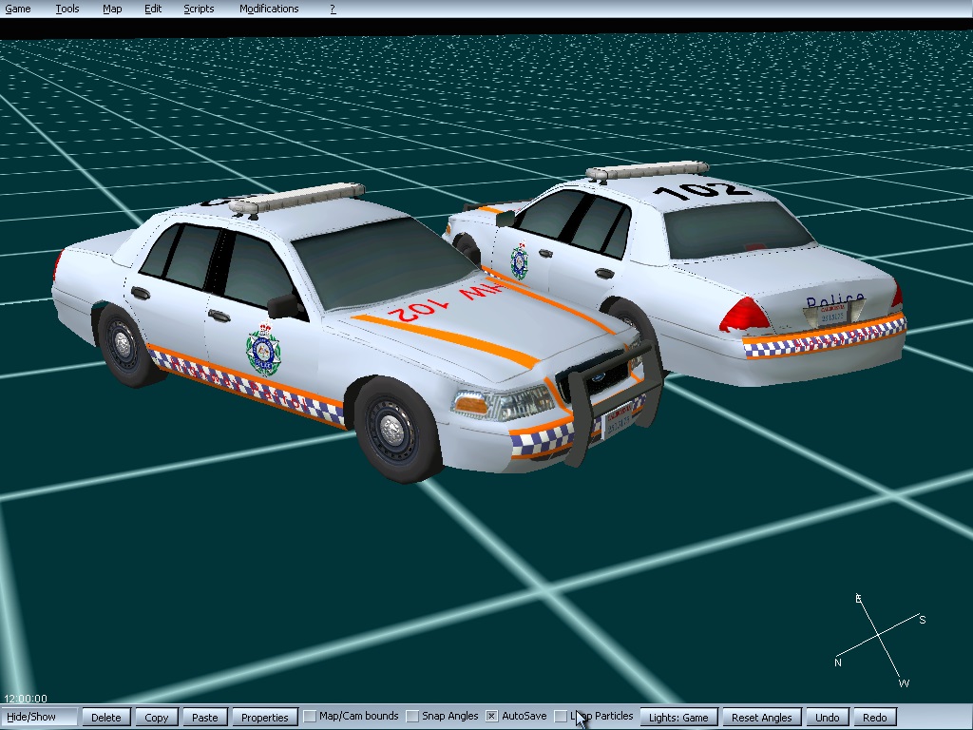Undo the last action
Screen dimensions: 973x730
pos(827,717)
